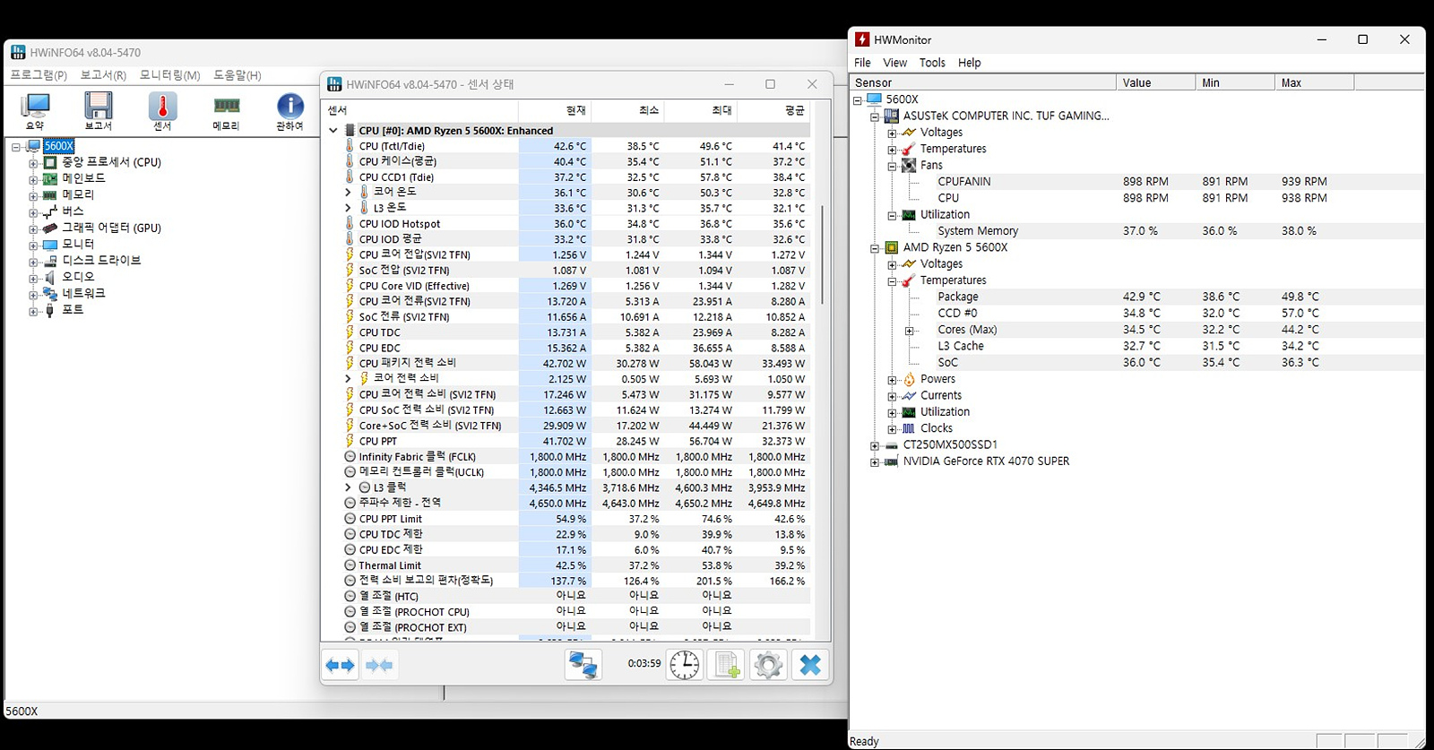Expand the 메인보드 tree node
Image resolution: width=1434 pixels, height=750 pixels.
point(33,179)
